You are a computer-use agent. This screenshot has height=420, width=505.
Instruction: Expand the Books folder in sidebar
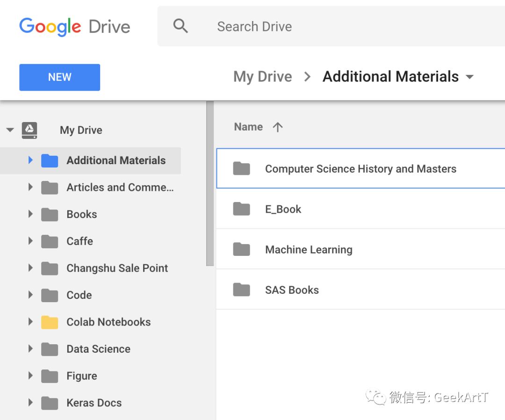(x=30, y=214)
